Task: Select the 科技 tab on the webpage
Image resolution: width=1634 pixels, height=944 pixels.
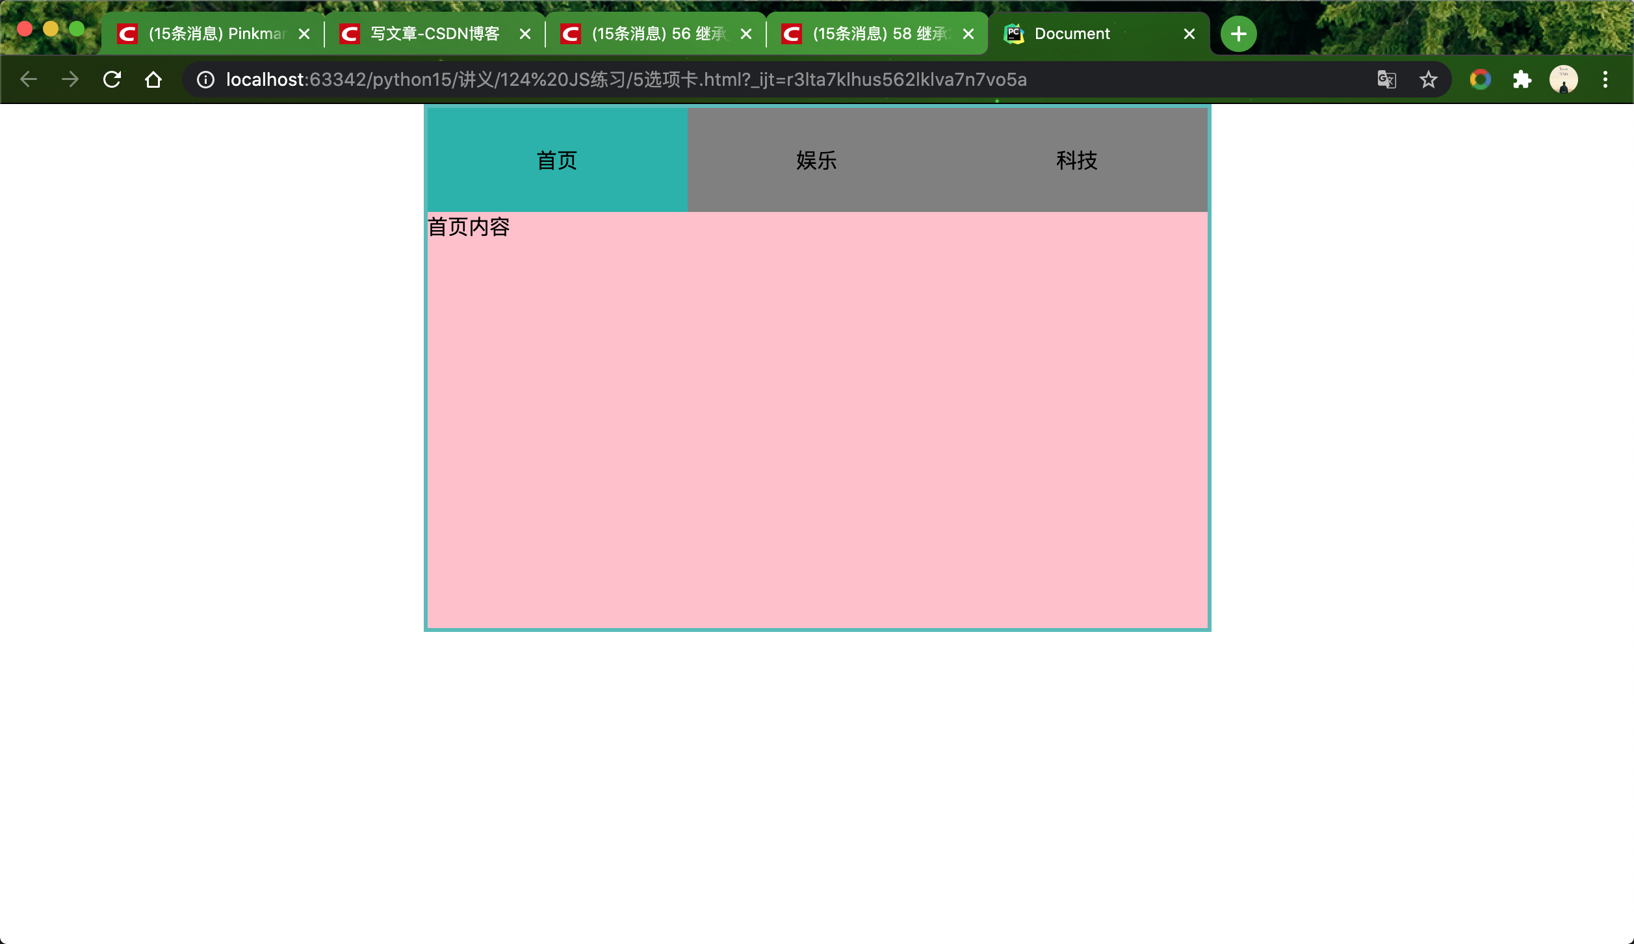Action: click(1076, 160)
